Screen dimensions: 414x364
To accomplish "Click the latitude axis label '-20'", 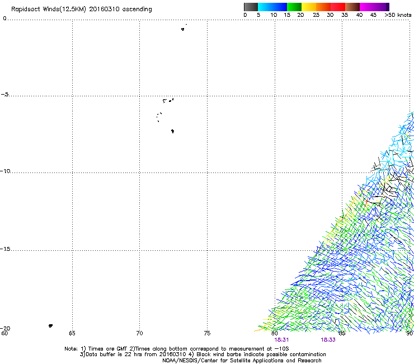I will coord(5,328).
